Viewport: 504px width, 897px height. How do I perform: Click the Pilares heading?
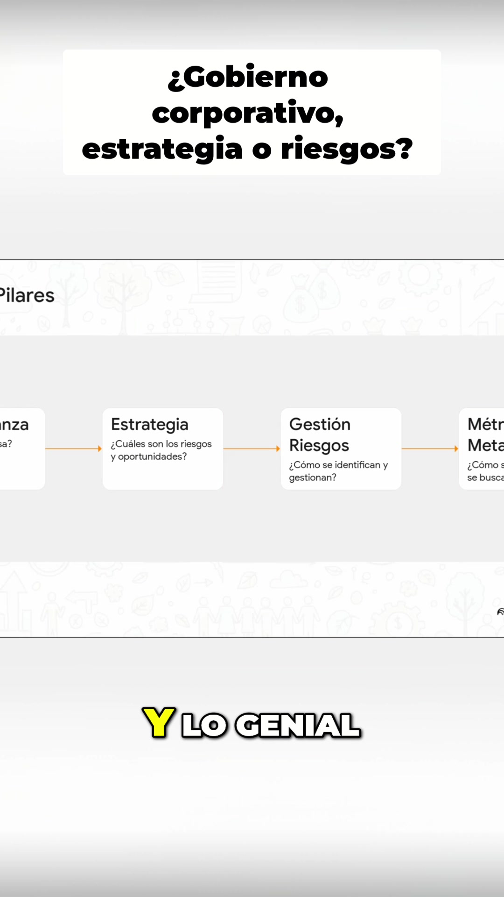tap(27, 295)
